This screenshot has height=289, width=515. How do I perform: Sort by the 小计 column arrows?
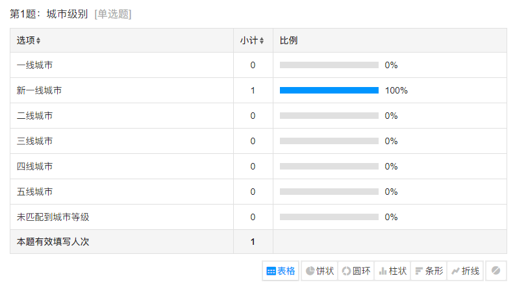(262, 40)
